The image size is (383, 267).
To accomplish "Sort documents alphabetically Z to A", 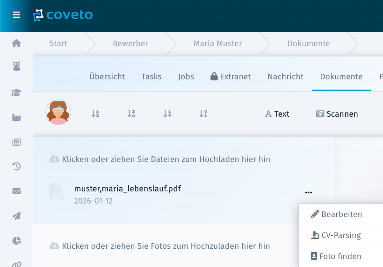I will (131, 113).
